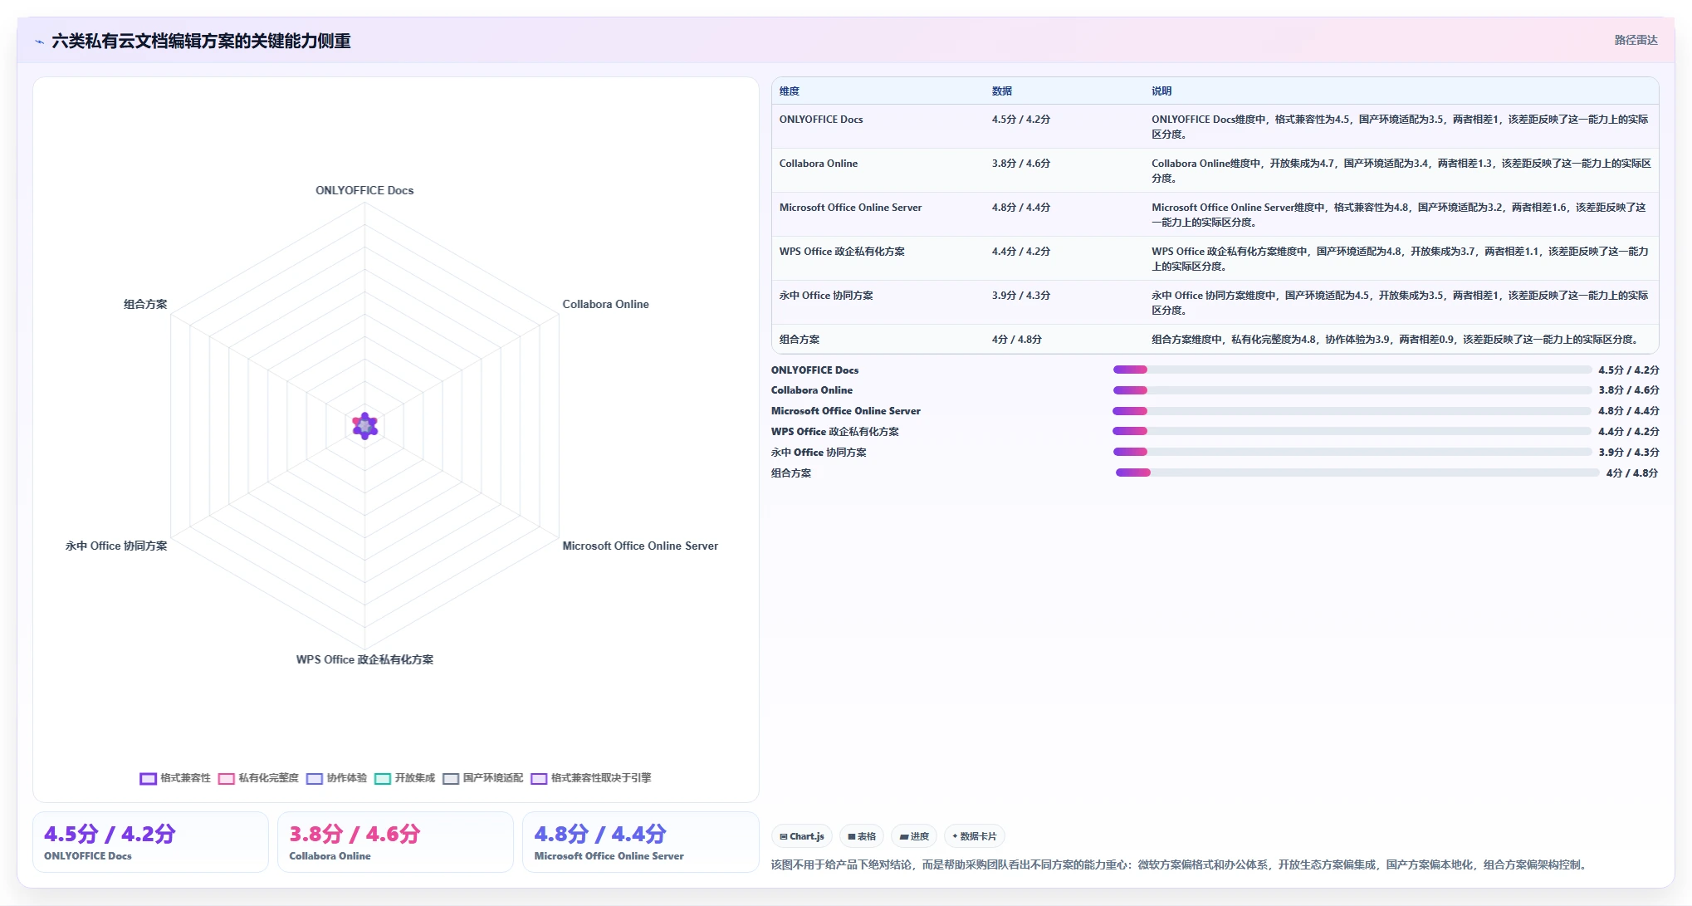Click the Microsoft Office Online Server progress bar
This screenshot has height=906, width=1692.
[1352, 411]
